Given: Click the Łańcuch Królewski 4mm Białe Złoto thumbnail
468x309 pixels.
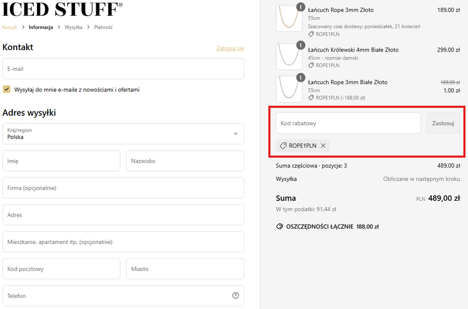Looking at the screenshot, I should click(289, 56).
